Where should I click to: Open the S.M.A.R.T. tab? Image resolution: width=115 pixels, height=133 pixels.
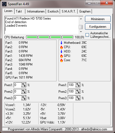click(69, 11)
